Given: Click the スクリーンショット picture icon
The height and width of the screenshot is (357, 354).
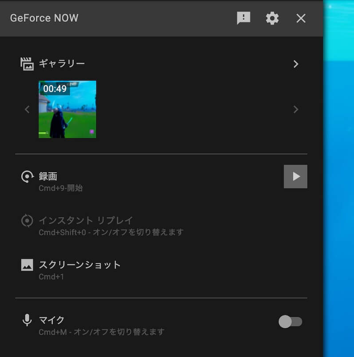Looking at the screenshot, I should pos(27,265).
